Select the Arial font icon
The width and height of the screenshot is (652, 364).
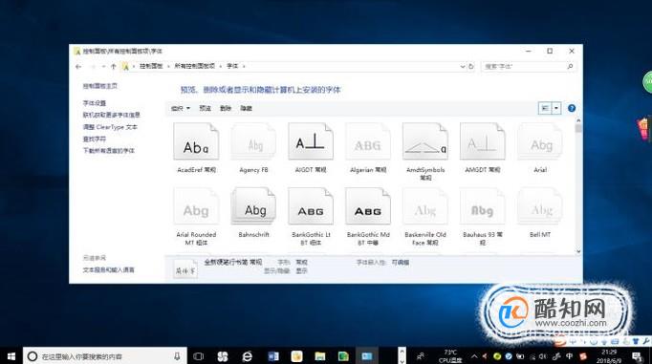[540, 141]
